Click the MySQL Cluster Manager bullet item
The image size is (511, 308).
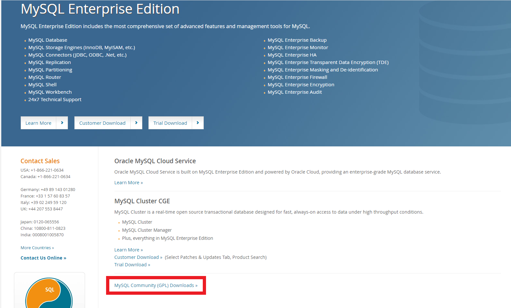tap(147, 230)
